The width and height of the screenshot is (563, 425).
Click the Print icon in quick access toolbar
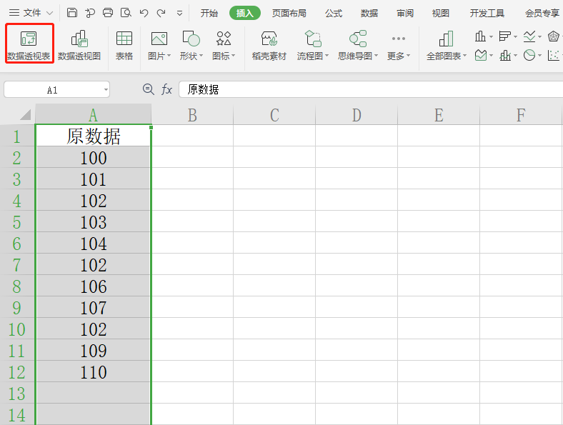tap(108, 13)
